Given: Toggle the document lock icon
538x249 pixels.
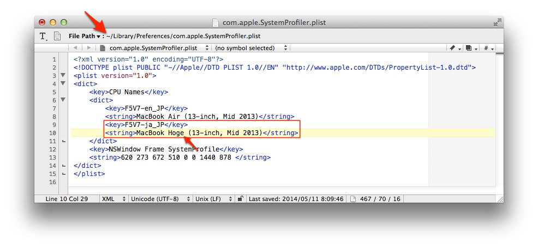Looking at the screenshot, I should click(x=241, y=198).
